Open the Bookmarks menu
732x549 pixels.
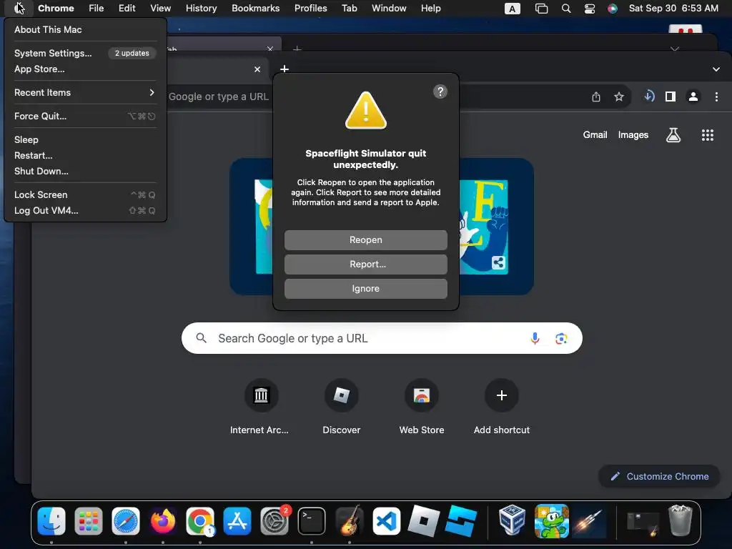click(x=255, y=9)
